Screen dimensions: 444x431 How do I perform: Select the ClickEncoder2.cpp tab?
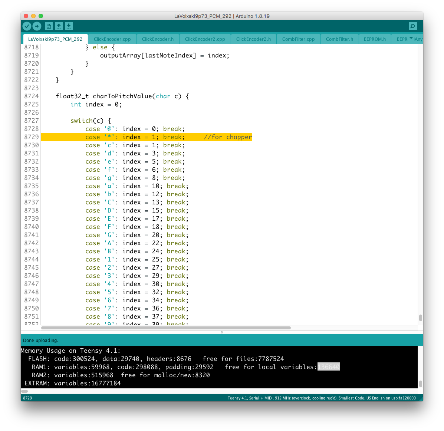(205, 39)
